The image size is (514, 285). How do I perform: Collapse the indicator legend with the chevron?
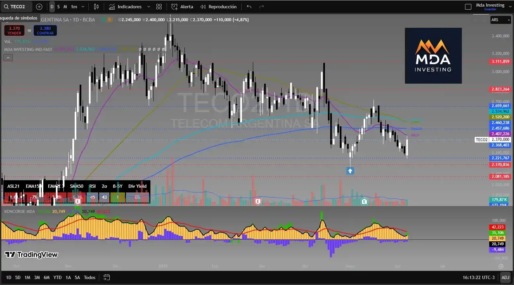pos(8,58)
